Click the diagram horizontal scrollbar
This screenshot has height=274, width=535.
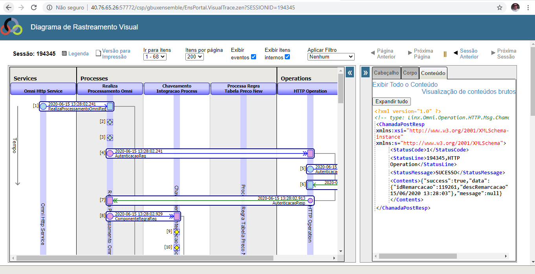[145, 258]
